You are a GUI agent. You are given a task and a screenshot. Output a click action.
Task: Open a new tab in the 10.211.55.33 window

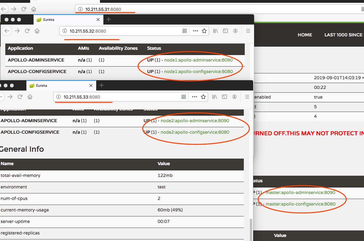pos(101,85)
